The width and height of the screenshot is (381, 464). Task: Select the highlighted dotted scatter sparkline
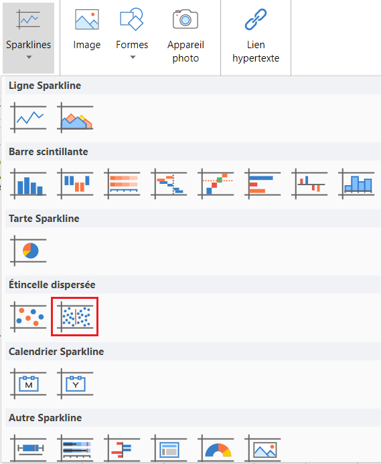click(x=74, y=317)
